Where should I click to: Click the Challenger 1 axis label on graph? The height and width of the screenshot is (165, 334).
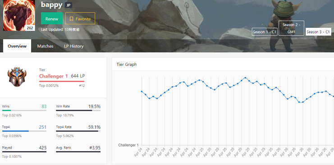coord(128,145)
